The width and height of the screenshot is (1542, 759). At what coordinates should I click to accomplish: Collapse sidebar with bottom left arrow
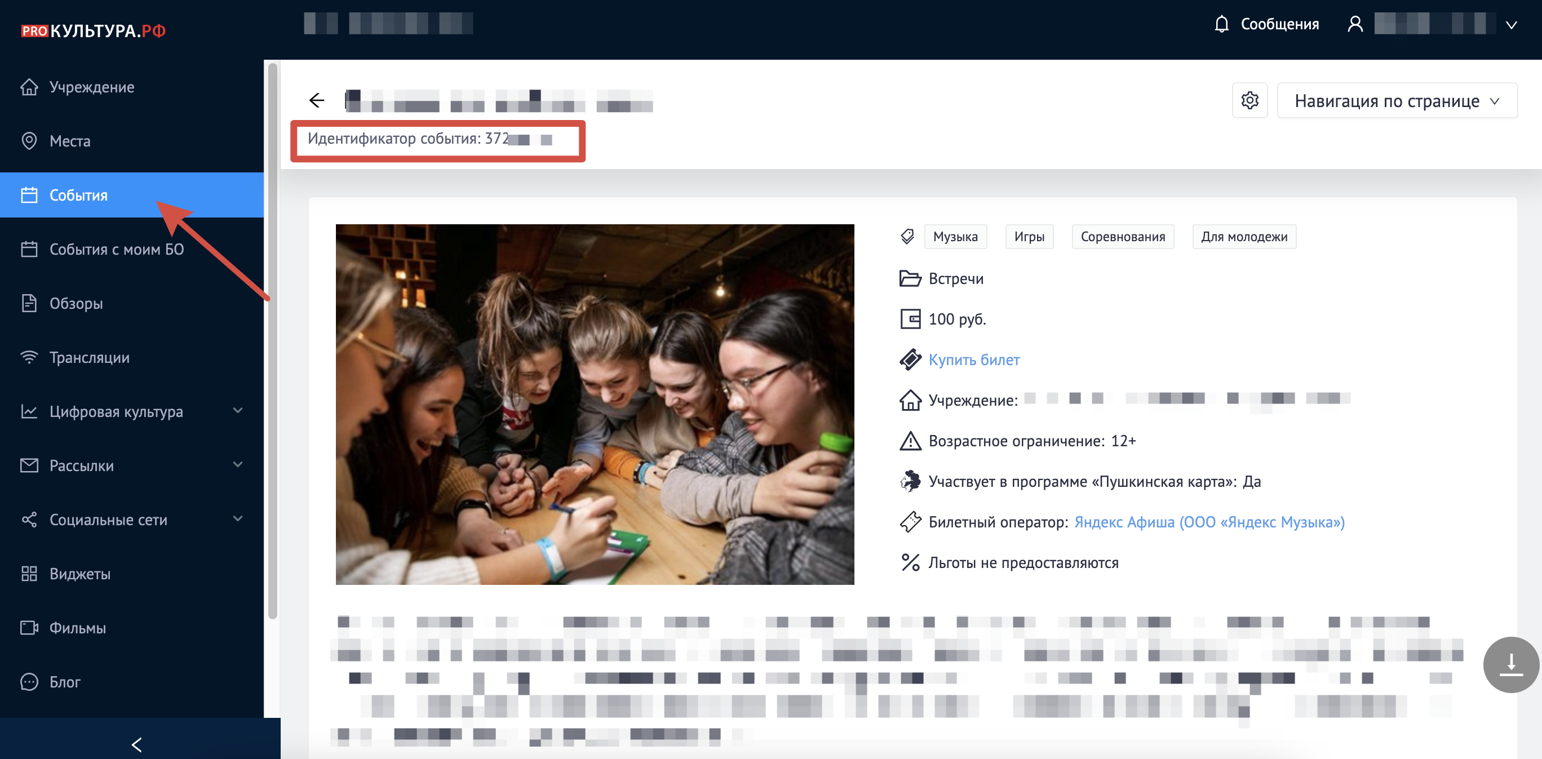[136, 744]
